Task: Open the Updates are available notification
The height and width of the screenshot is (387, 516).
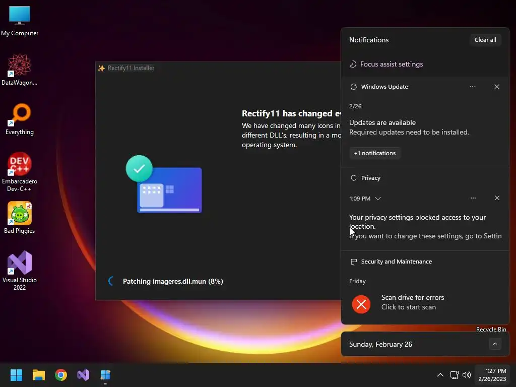Action: (409, 127)
